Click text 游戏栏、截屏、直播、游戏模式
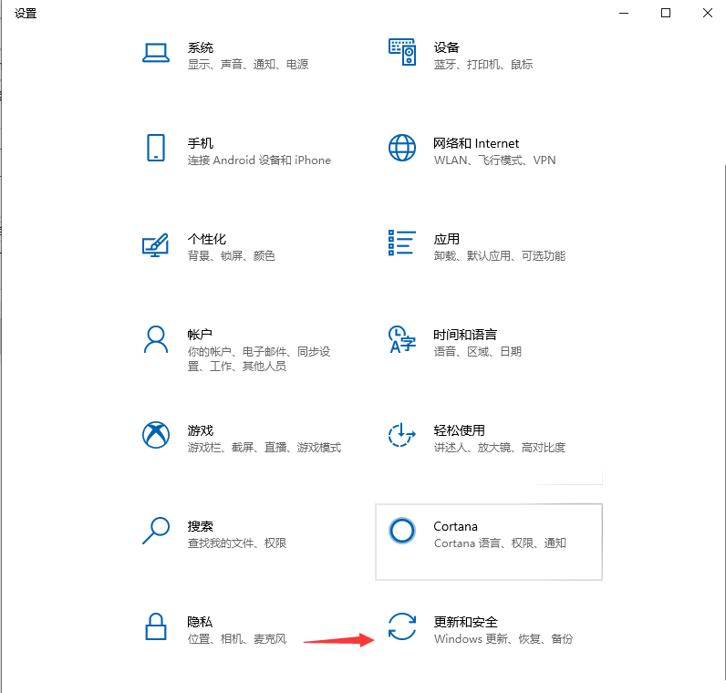Screen dimensions: 726x693 264,448
